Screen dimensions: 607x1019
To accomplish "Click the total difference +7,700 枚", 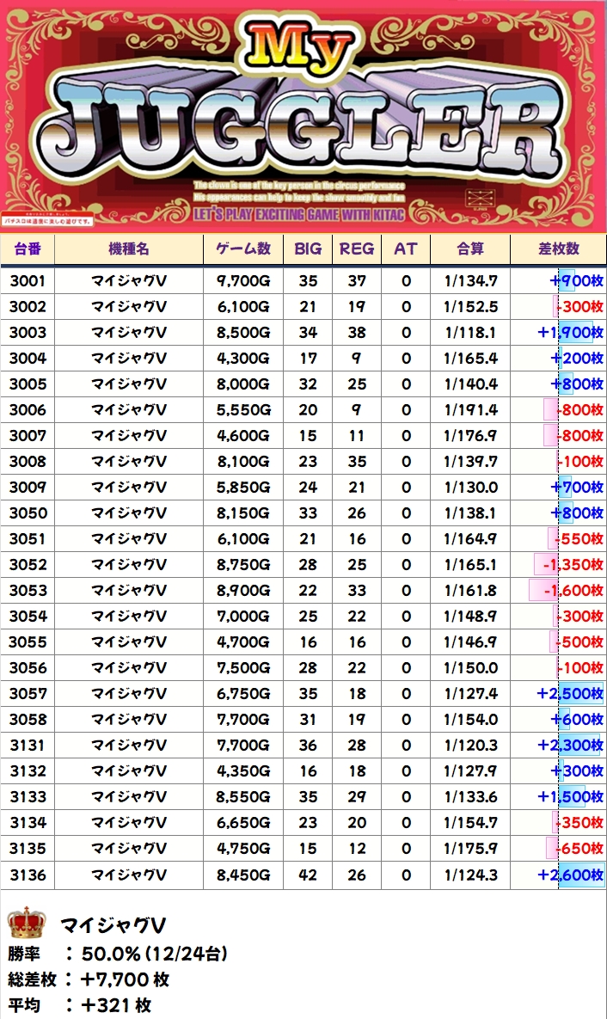I will (x=125, y=979).
